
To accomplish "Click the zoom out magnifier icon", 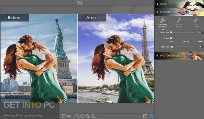I will click(77, 116).
